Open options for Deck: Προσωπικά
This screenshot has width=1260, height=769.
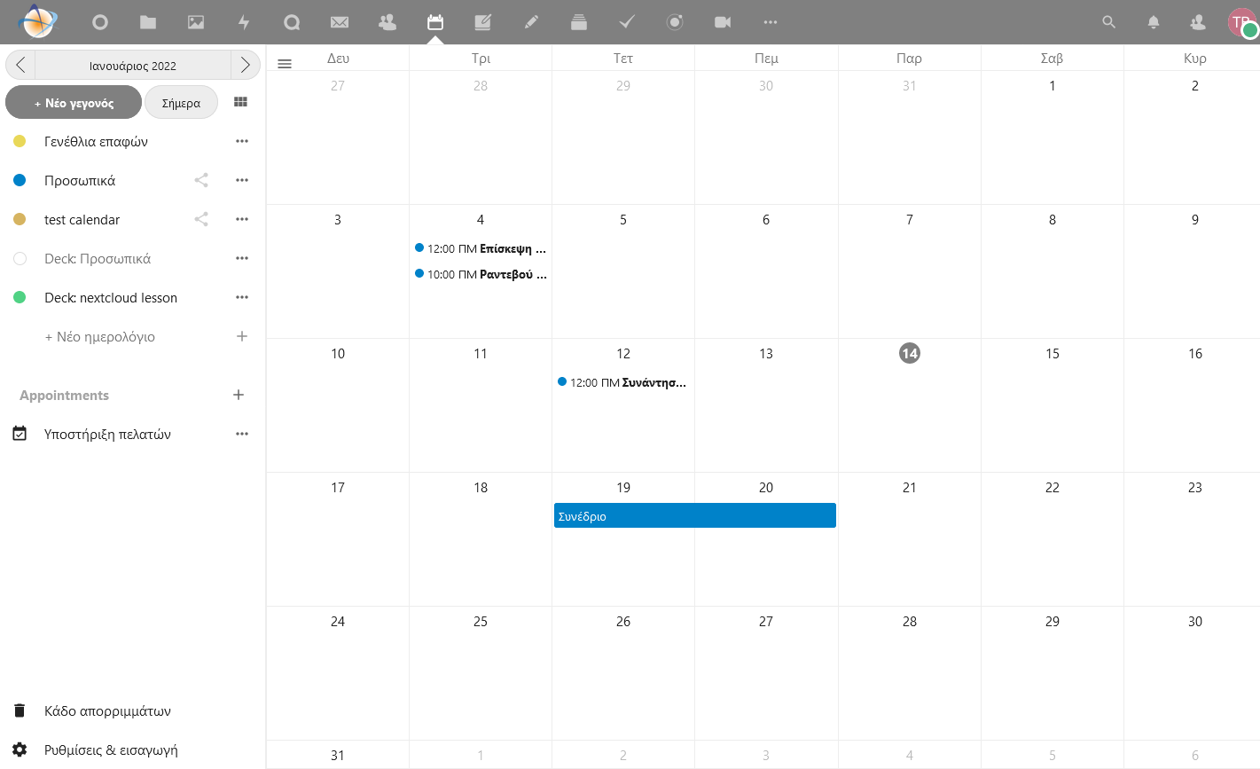(242, 258)
